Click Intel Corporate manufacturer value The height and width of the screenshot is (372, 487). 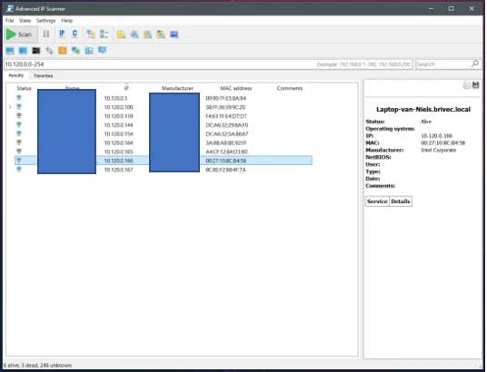pos(439,151)
